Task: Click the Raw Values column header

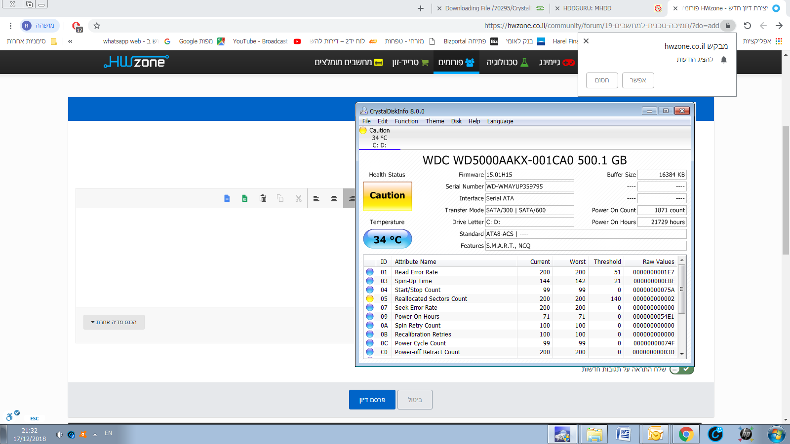Action: (651, 262)
